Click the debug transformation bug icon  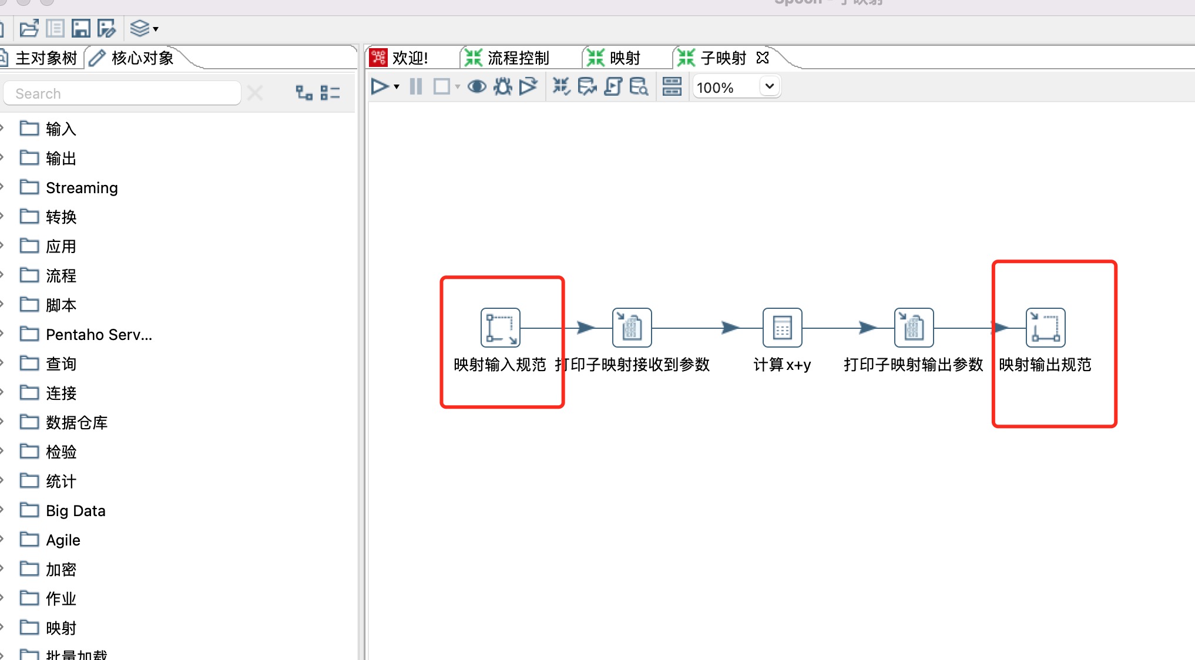click(x=503, y=87)
